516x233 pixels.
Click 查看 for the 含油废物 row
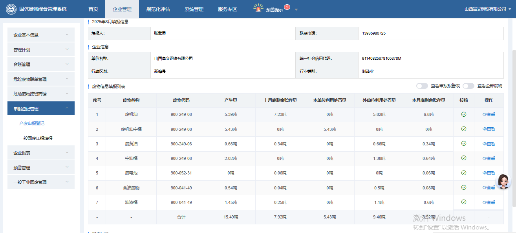click(489, 187)
